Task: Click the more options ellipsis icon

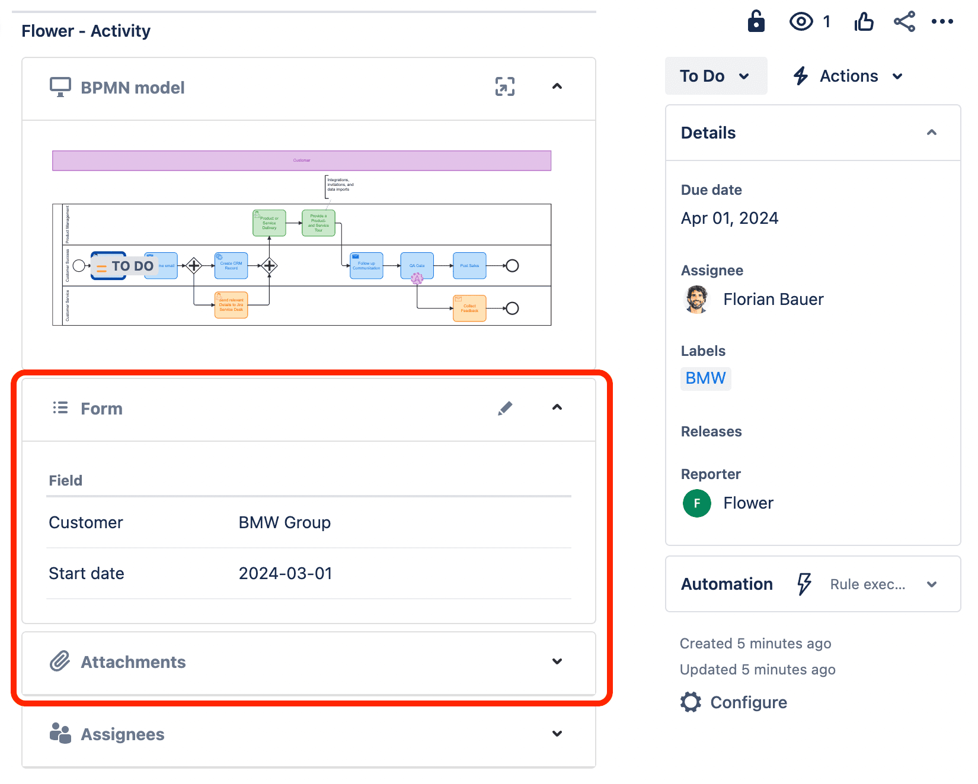Action: [x=942, y=21]
